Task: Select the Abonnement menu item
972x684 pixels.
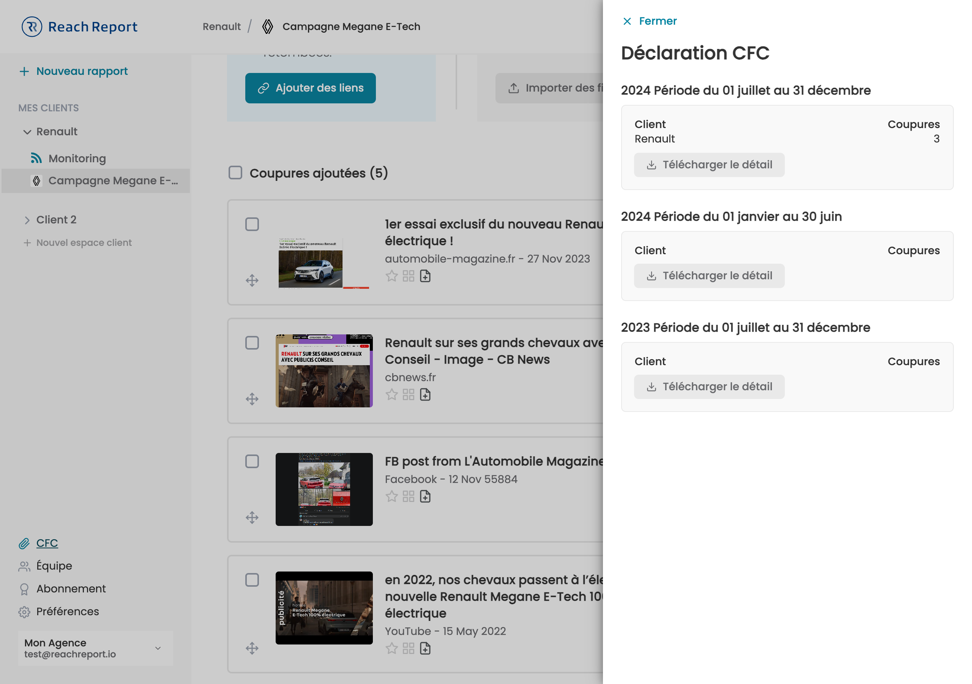Action: [70, 589]
